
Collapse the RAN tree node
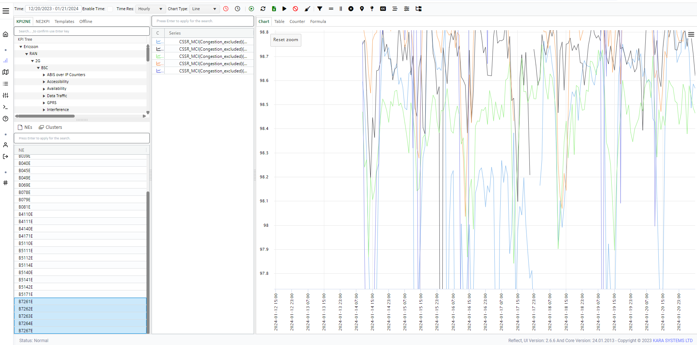click(x=27, y=53)
